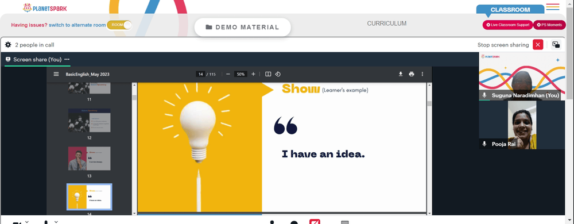The image size is (574, 224).
Task: Open PS Moments
Action: pos(549,25)
